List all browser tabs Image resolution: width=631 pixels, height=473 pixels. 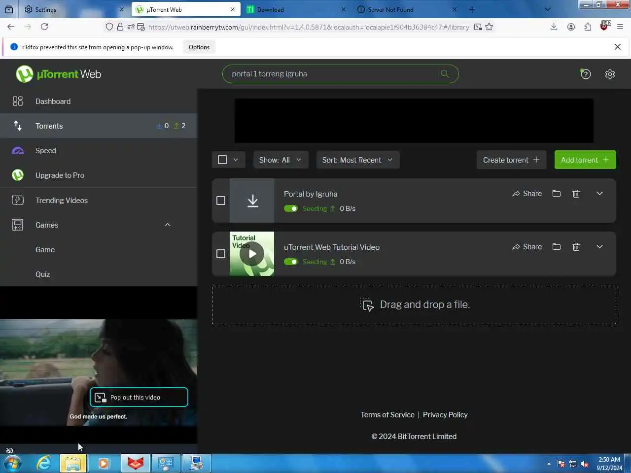tap(547, 9)
